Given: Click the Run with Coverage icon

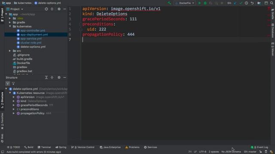Looking at the screenshot, I should (211, 3).
